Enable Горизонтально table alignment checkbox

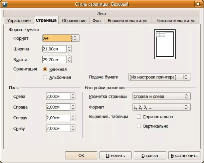(139, 117)
